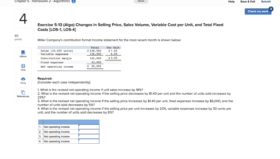Click the Chapter 5 Homework 2 title
Image resolution: width=280 pixels, height=159 pixels.
coord(42,1)
